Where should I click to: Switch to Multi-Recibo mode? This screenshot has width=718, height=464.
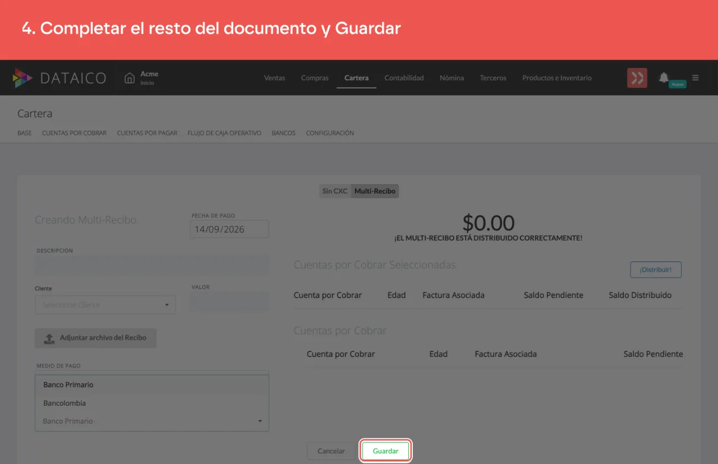pos(375,191)
